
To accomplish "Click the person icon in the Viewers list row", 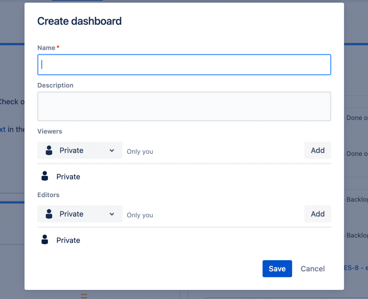I will (45, 176).
